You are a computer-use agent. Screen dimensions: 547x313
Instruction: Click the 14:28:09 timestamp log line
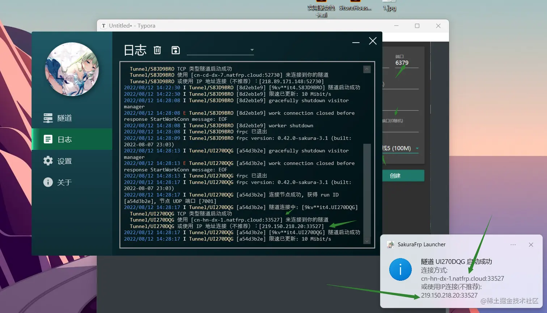238,141
